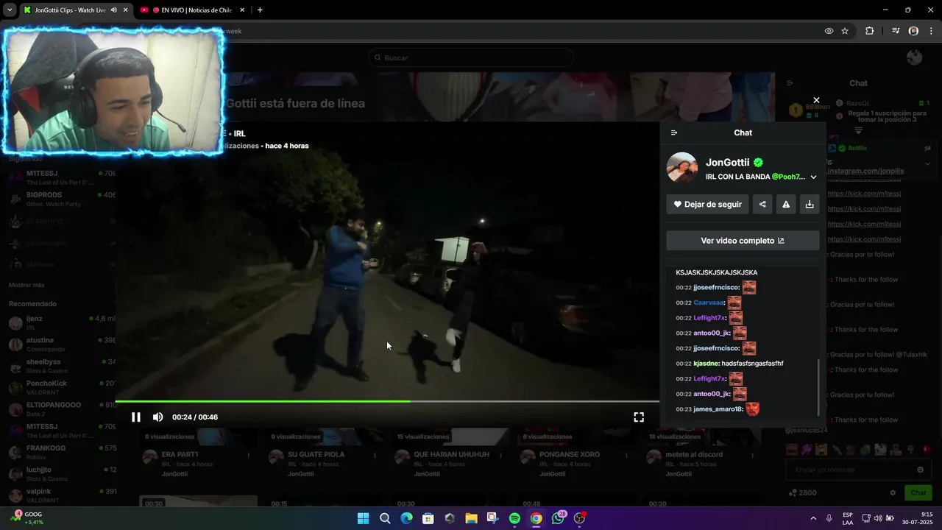942x530 pixels.
Task: Open Ver video completo link
Action: click(743, 241)
